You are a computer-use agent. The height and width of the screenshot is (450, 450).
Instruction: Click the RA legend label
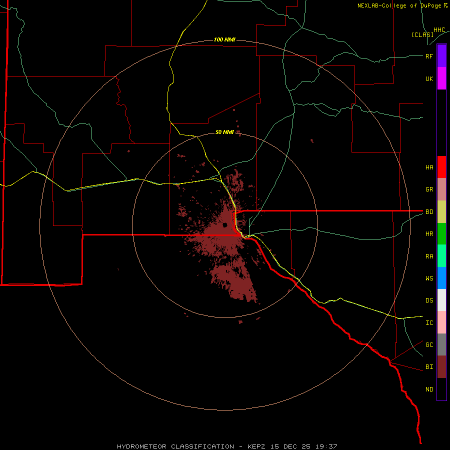coord(429,256)
